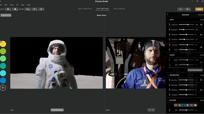This screenshot has height=114, width=204.
Task: Click the Exposure slider handle
Action: pos(188,25)
